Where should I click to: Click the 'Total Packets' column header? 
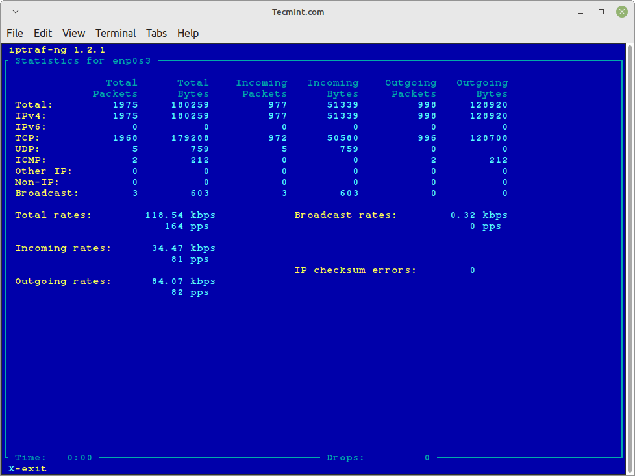[x=116, y=88]
